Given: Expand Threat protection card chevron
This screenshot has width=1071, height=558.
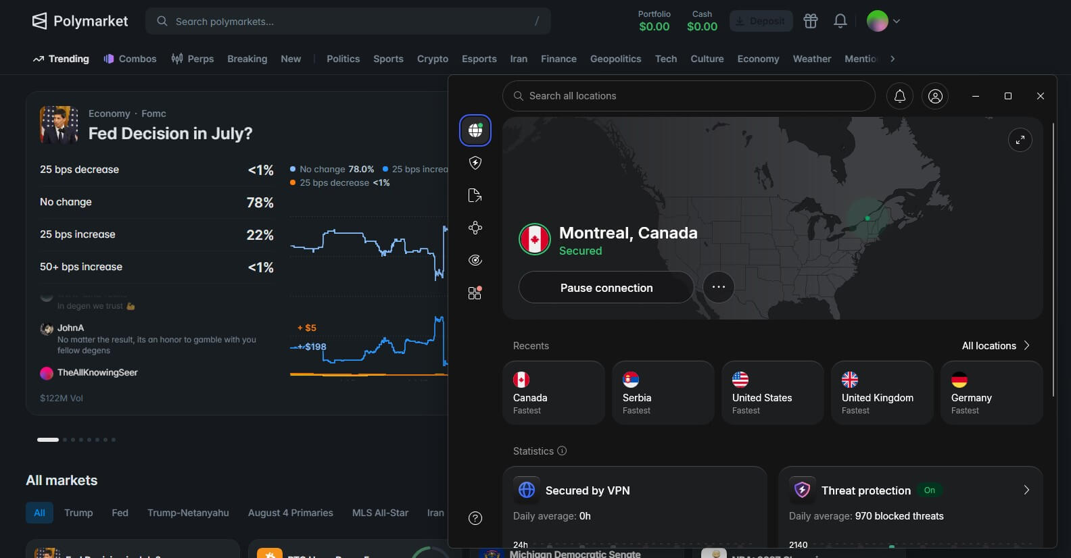Looking at the screenshot, I should [1026, 490].
